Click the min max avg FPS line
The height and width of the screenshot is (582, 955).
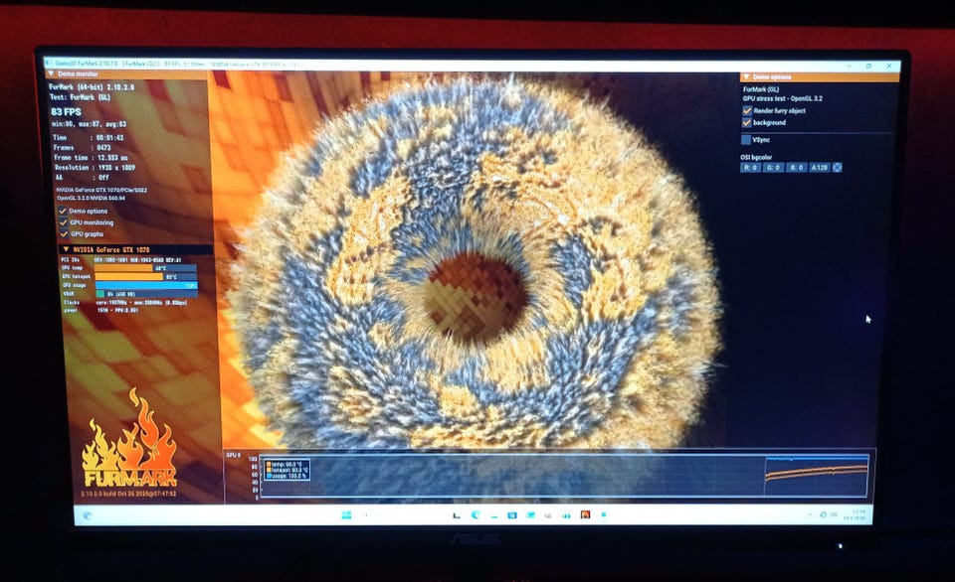(89, 125)
